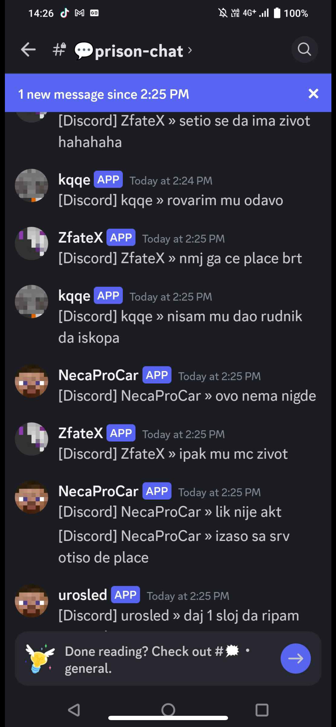Tap Android home circle button
This screenshot has height=727, width=336.
point(168,710)
